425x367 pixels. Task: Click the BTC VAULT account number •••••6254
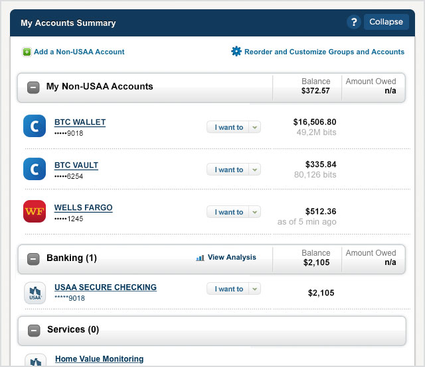[69, 176]
